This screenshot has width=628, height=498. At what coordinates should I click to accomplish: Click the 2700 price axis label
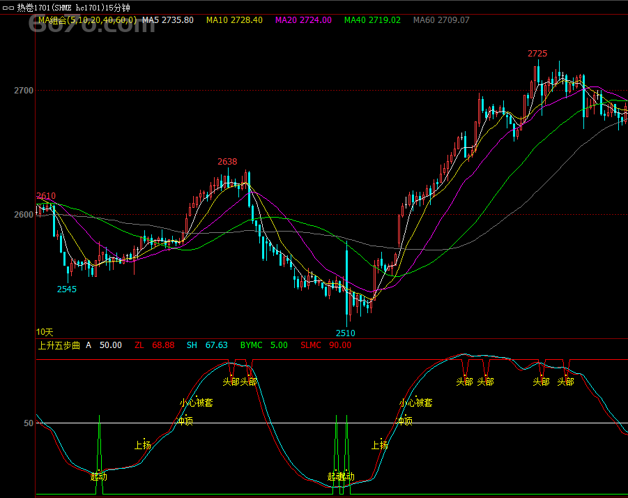(23, 91)
